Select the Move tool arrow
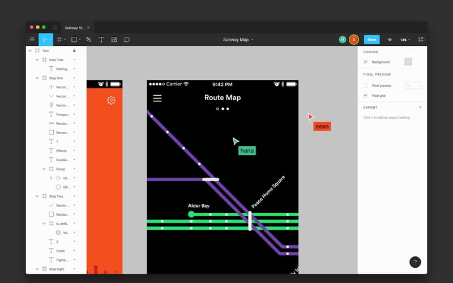The width and height of the screenshot is (453, 283). [x=45, y=40]
